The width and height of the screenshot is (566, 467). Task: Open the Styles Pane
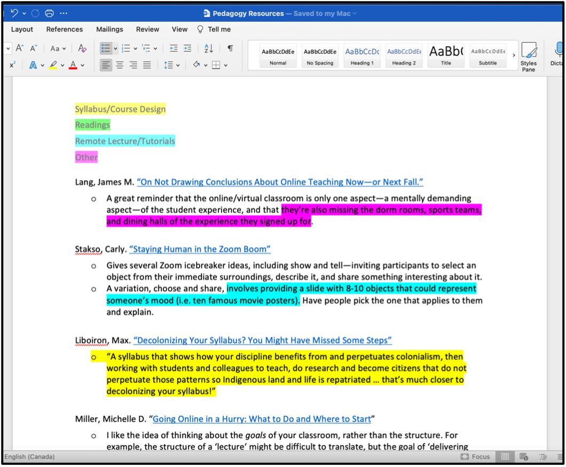coord(529,57)
